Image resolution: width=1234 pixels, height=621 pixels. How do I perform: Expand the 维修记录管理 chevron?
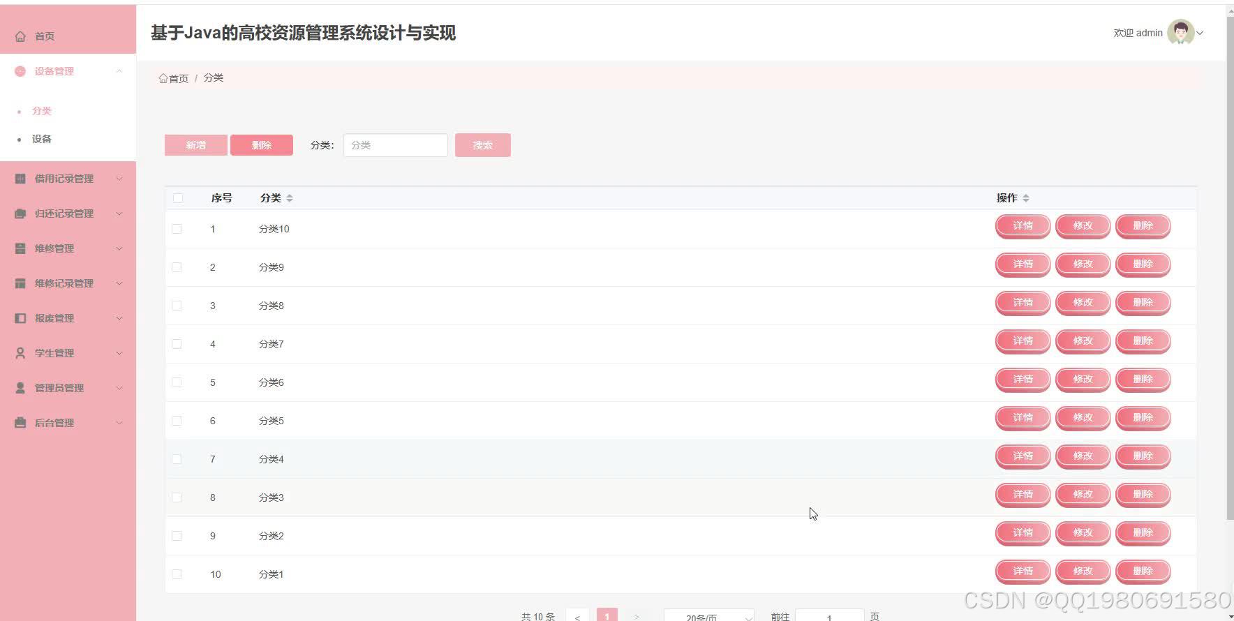pyautogui.click(x=119, y=283)
